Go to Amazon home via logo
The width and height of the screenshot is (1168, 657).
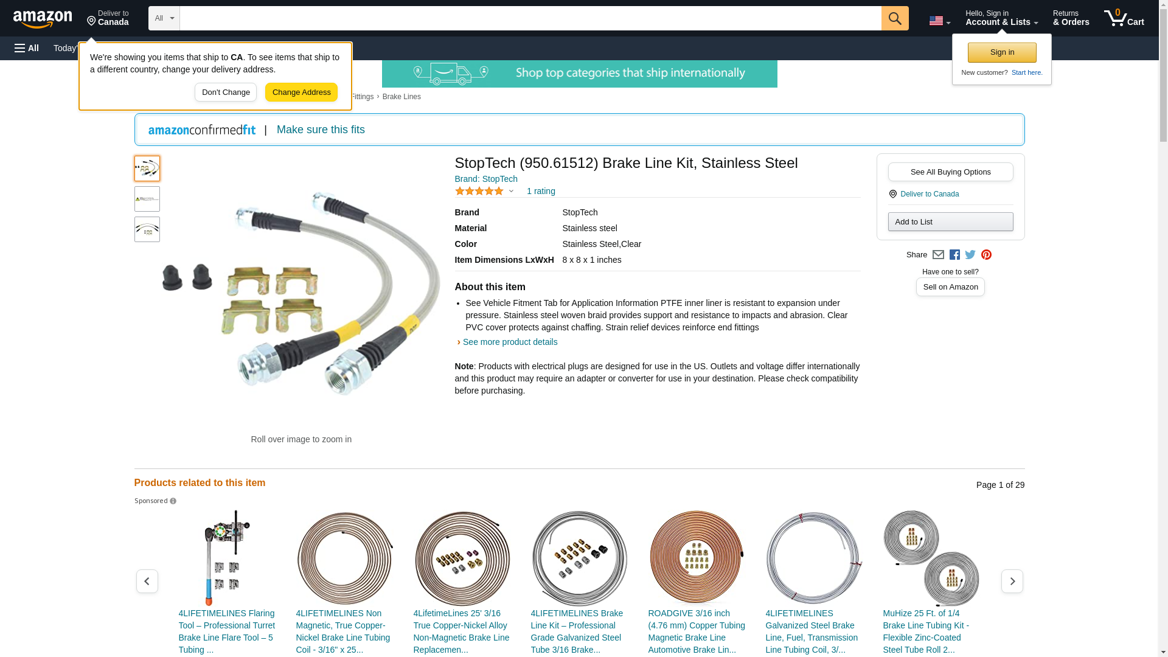tap(43, 19)
